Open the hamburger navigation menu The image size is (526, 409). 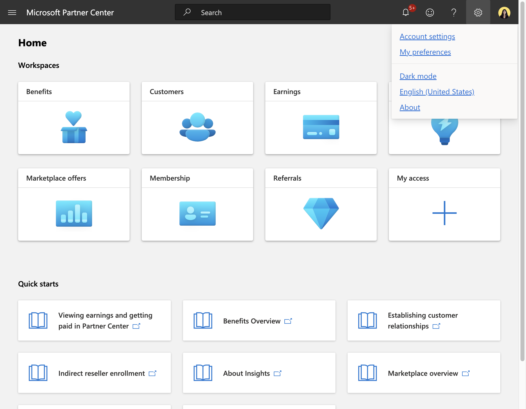click(12, 12)
